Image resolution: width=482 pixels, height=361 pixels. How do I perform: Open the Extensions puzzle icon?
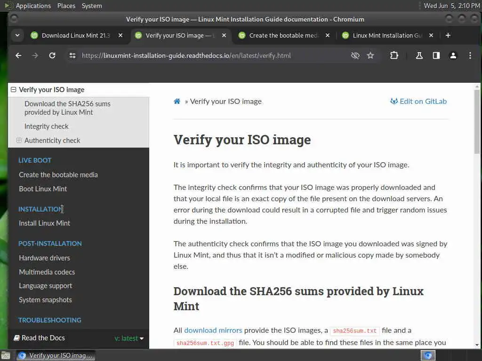click(x=394, y=55)
